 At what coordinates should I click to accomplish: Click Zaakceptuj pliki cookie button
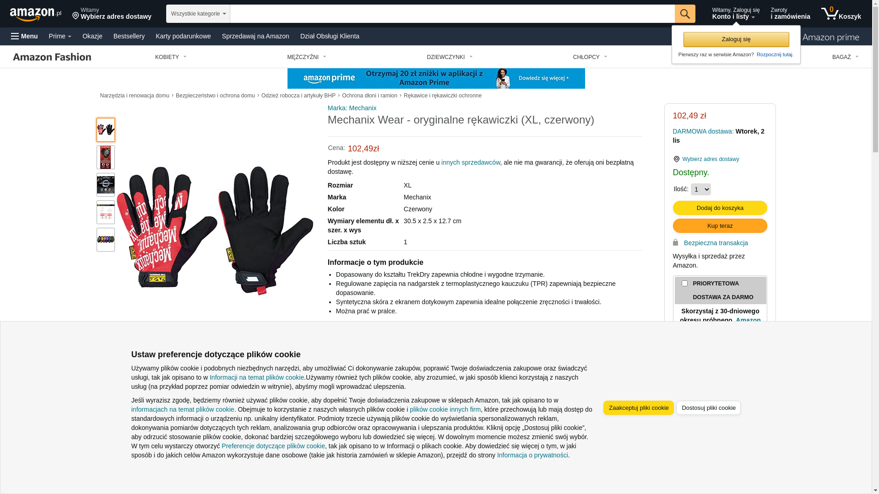tap(638, 408)
